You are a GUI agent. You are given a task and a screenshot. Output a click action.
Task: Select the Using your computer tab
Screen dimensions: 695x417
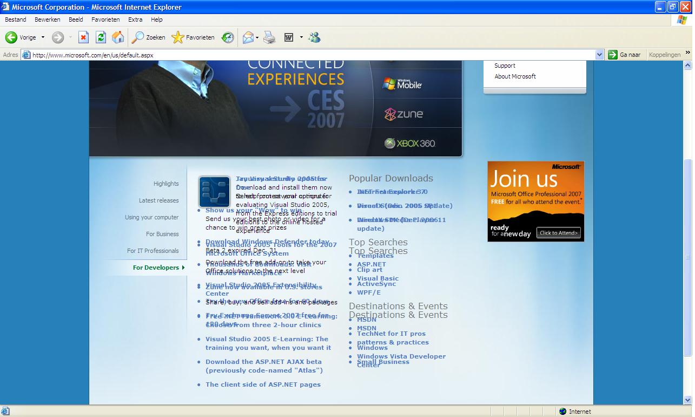(151, 217)
